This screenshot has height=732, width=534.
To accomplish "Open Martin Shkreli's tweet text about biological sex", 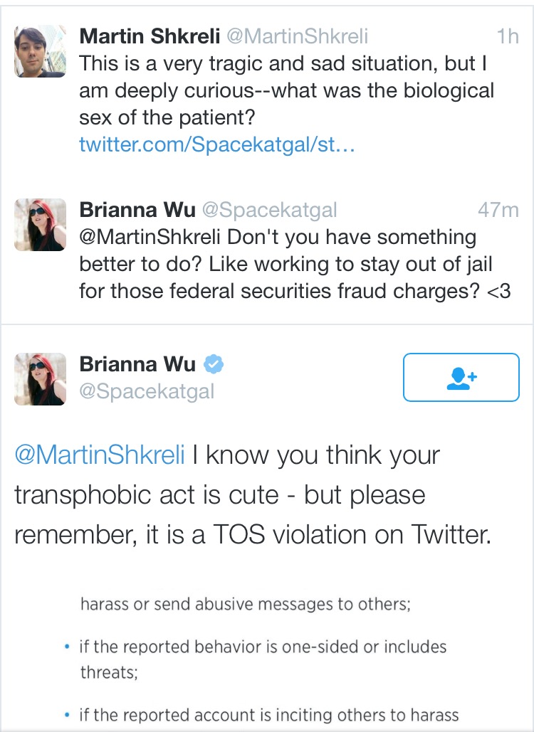I will point(286,90).
